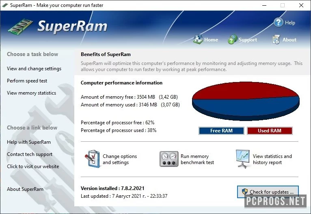Open About SuperRam sidebar link
Image resolution: width=311 pixels, height=214 pixels.
25,189
